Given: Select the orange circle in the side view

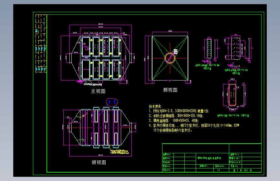Looking at the screenshot, I should (170, 58).
